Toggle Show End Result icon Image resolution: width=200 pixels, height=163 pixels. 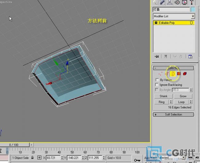pyautogui.click(x=166, y=57)
